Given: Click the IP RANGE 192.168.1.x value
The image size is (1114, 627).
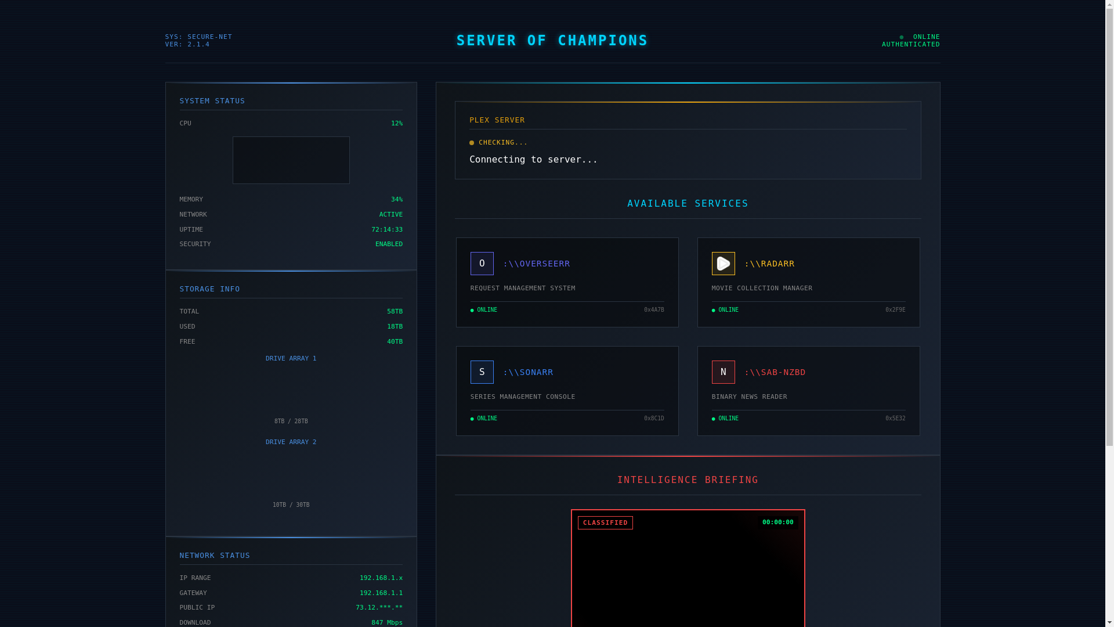Looking at the screenshot, I should [x=381, y=578].
